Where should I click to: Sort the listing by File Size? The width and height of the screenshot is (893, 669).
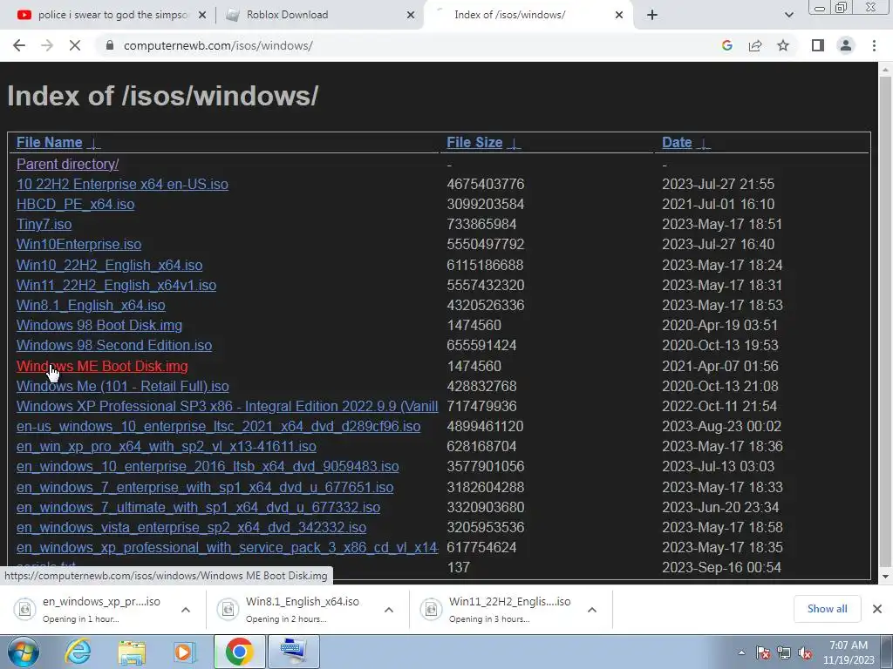click(x=474, y=142)
